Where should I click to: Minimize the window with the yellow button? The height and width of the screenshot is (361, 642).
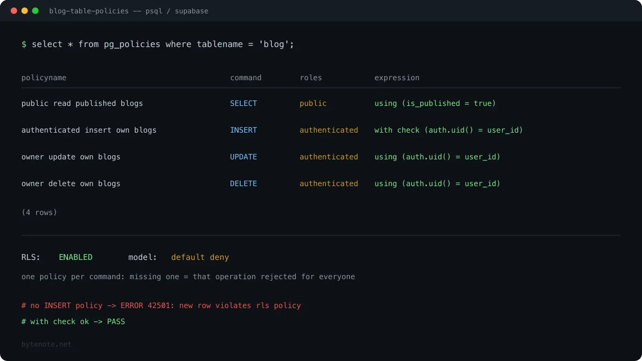(x=25, y=11)
